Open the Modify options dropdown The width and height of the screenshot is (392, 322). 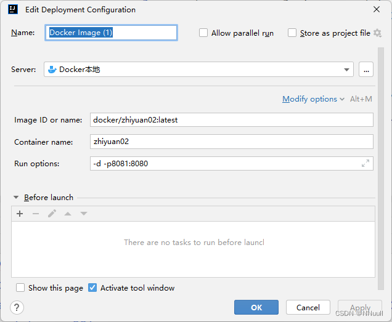point(313,99)
